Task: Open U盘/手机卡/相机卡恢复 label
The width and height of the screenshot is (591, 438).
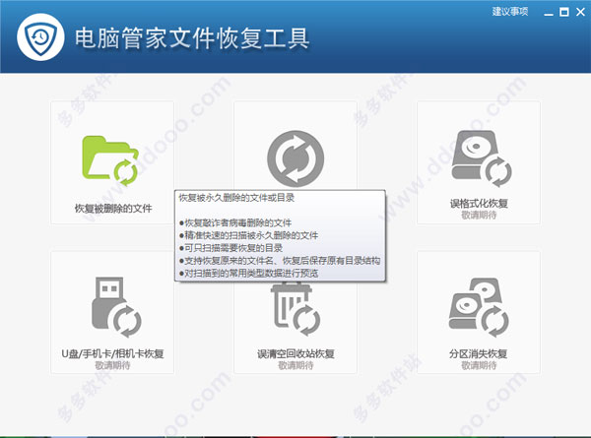Action: 112,353
